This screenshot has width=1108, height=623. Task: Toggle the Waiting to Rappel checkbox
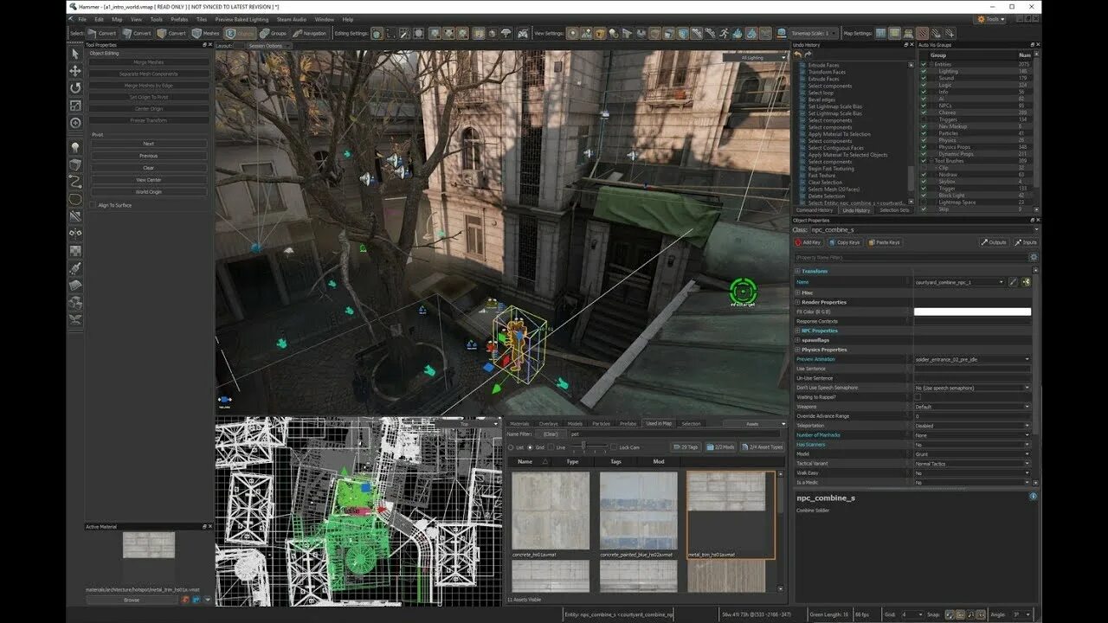pos(917,397)
